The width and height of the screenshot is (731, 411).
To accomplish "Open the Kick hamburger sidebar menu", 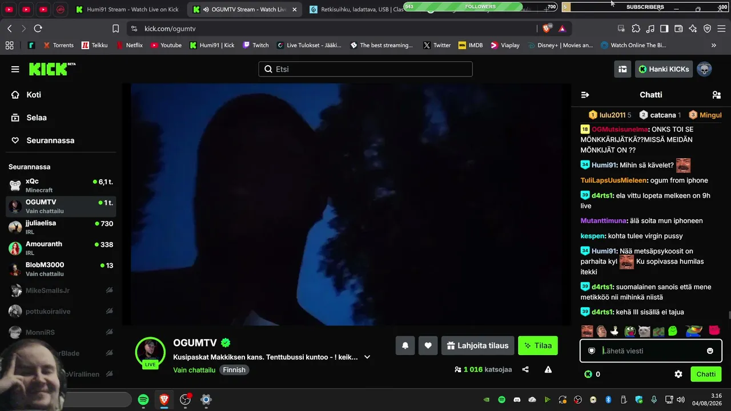I will click(15, 69).
